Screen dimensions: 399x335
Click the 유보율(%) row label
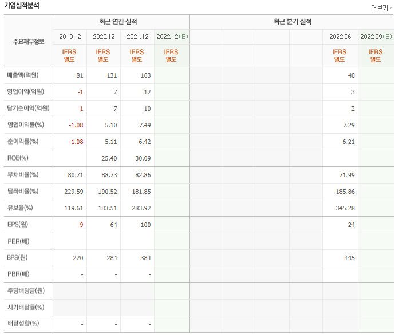click(x=20, y=208)
